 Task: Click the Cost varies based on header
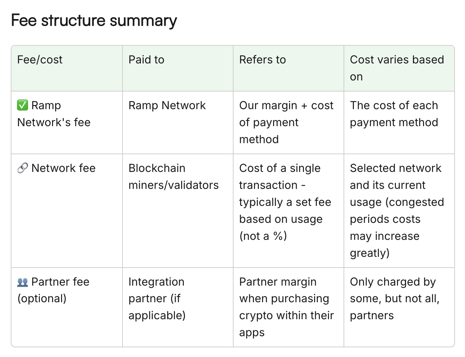point(397,68)
